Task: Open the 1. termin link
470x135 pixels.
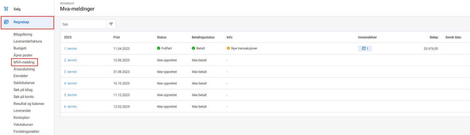Action: click(x=70, y=48)
